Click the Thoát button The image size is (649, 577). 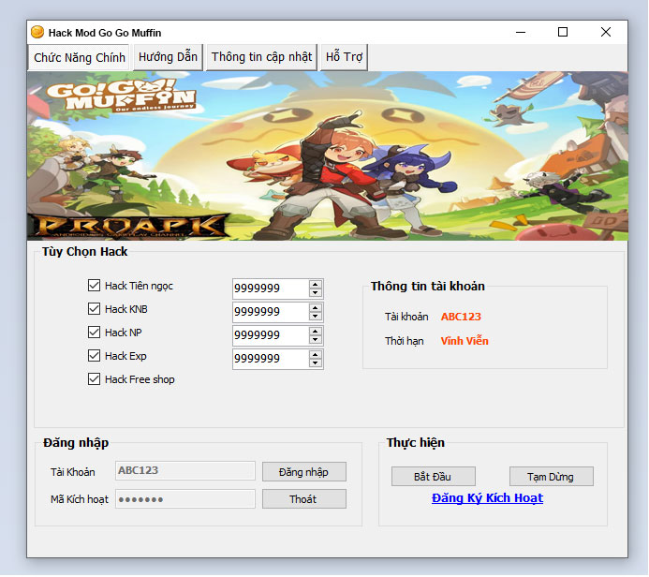304,499
